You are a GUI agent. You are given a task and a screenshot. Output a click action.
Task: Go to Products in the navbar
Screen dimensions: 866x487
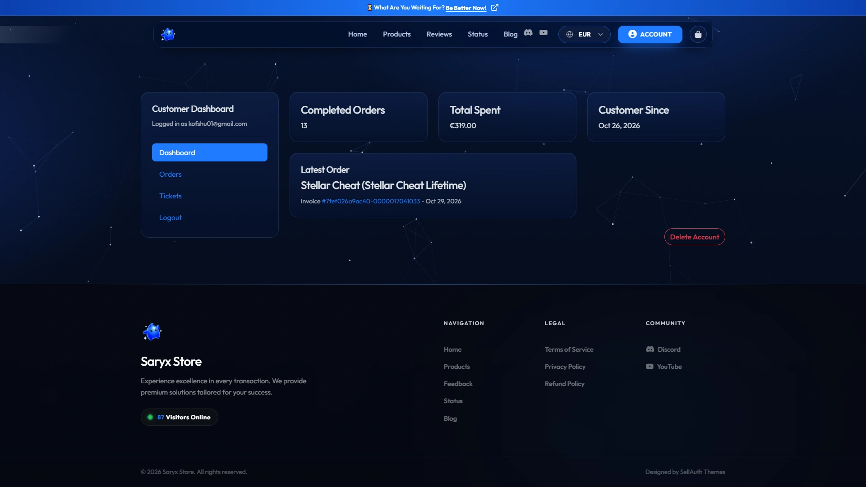click(x=397, y=34)
